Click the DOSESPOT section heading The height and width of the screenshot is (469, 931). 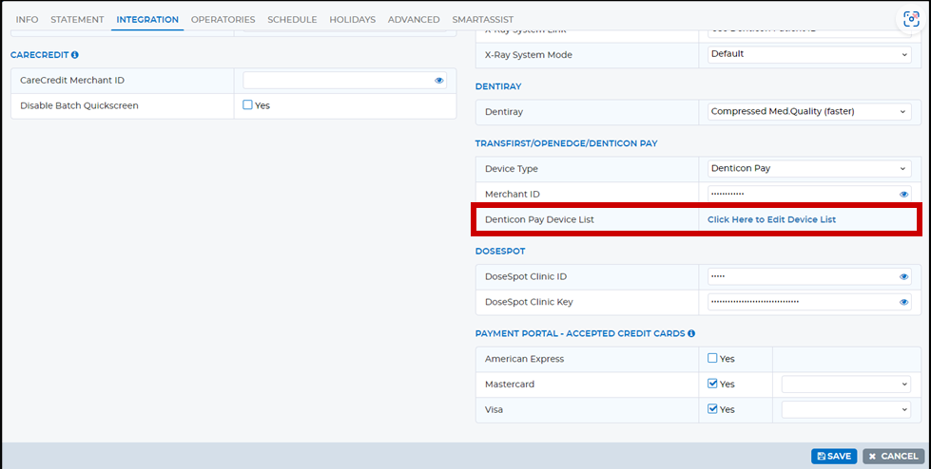coord(500,252)
